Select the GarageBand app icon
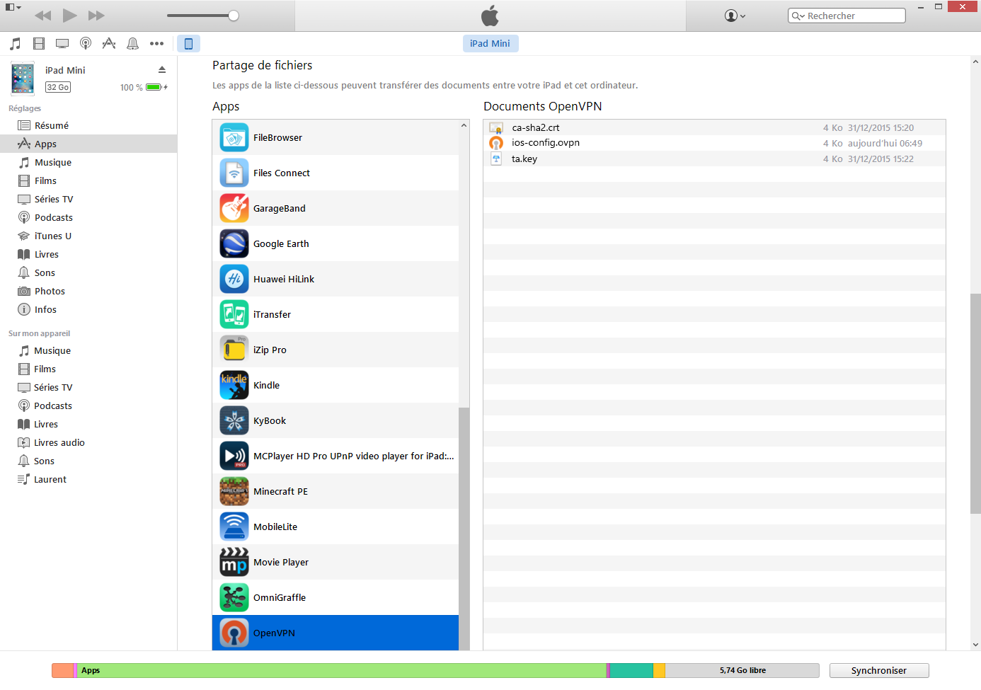This screenshot has height=690, width=981. [234, 208]
